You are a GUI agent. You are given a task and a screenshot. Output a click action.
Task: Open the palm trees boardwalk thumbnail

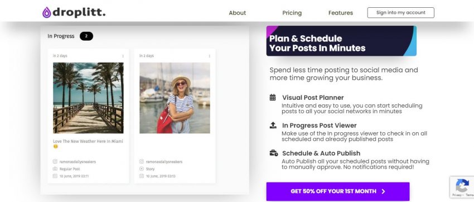coord(88,98)
